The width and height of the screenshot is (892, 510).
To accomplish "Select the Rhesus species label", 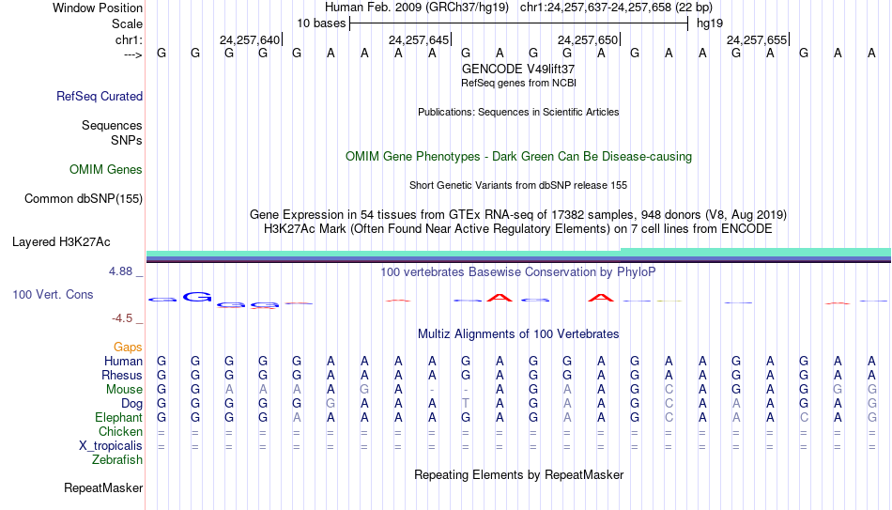I will coord(122,375).
